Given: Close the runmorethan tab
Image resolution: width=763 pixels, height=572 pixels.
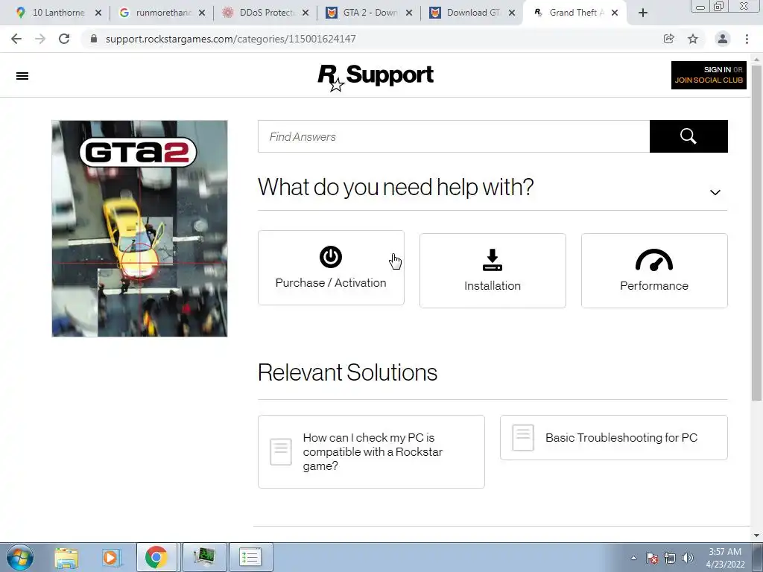Looking at the screenshot, I should coord(202,13).
